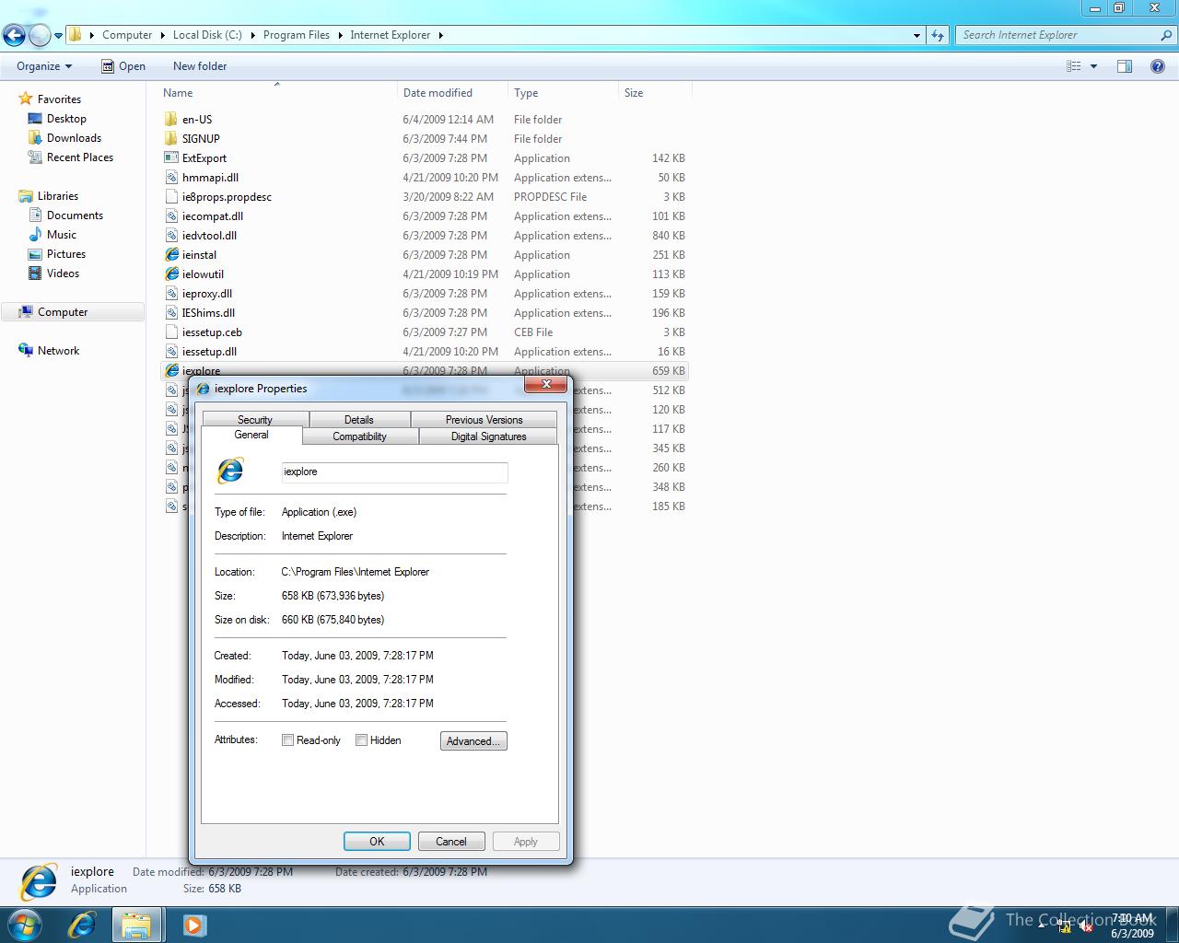Select Network in navigation pane
The image size is (1179, 943).
(x=58, y=351)
